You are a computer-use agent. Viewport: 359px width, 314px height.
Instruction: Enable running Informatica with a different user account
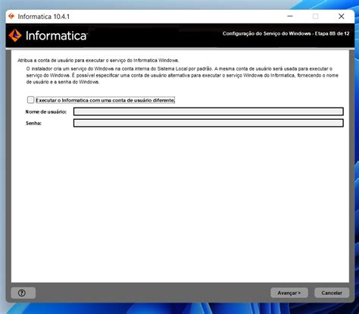tap(30, 100)
